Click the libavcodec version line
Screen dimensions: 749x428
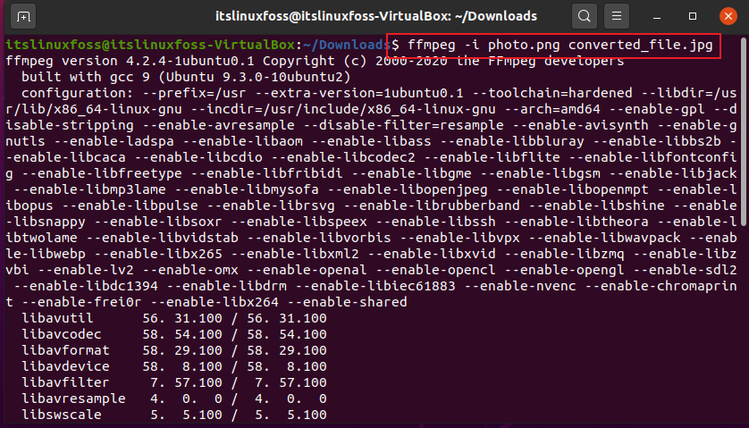(x=174, y=334)
